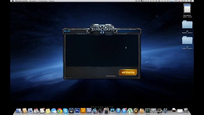Open Messages in the dock

(x=54, y=111)
